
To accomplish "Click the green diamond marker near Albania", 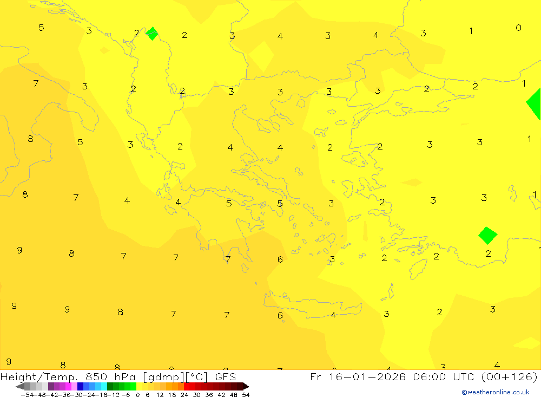I will 152,34.
